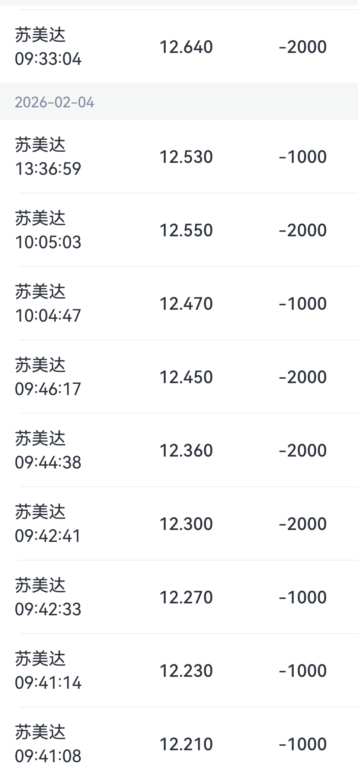This screenshot has width=358, height=767.
Task: Tap price 12.300 entry
Action: tap(186, 524)
